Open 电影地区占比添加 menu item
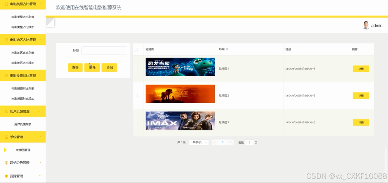The height and width of the screenshot is (183, 388). pos(23,63)
